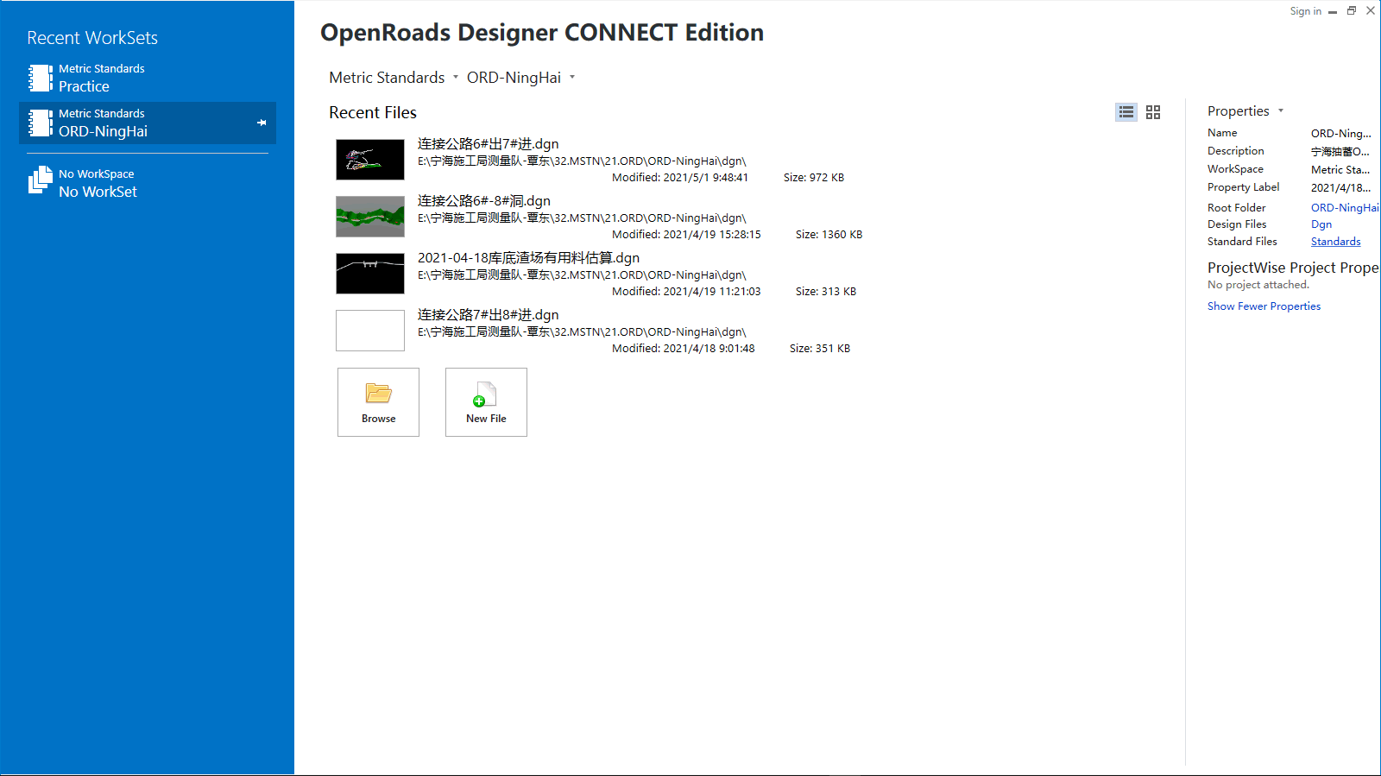This screenshot has width=1381, height=776.
Task: Open the Dgn design files link
Action: click(1321, 224)
